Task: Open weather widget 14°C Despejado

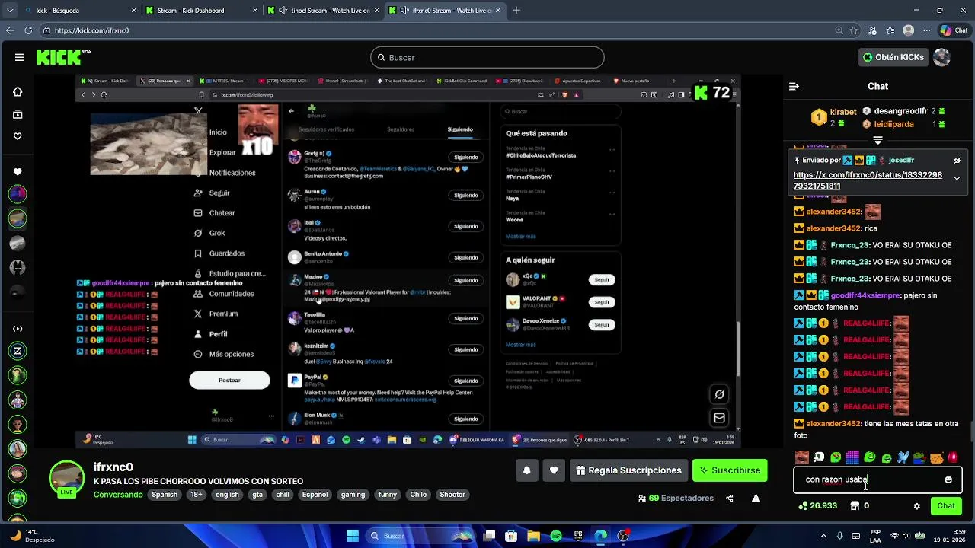Action: pyautogui.click(x=30, y=536)
